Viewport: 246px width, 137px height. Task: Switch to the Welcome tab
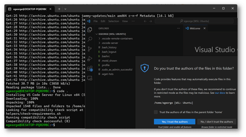(195, 28)
